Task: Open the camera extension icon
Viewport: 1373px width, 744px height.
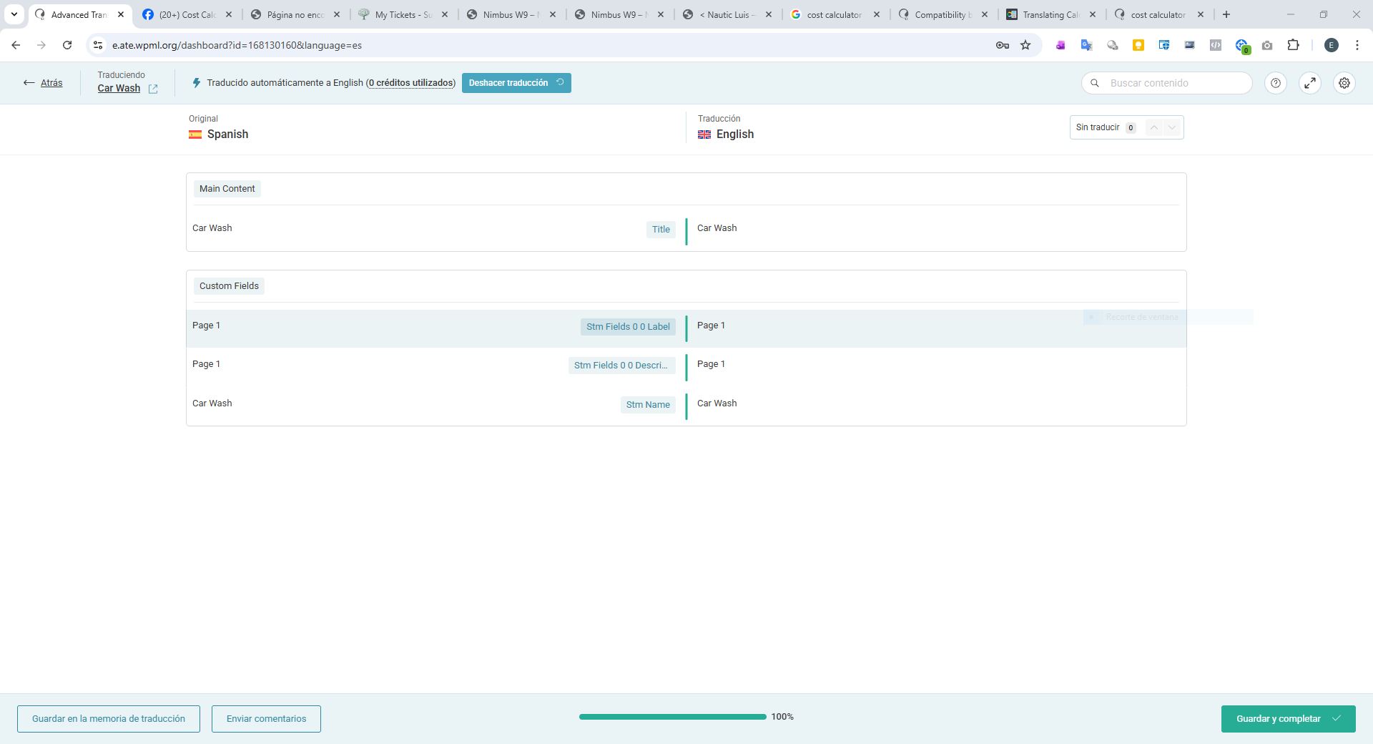Action: tap(1267, 45)
